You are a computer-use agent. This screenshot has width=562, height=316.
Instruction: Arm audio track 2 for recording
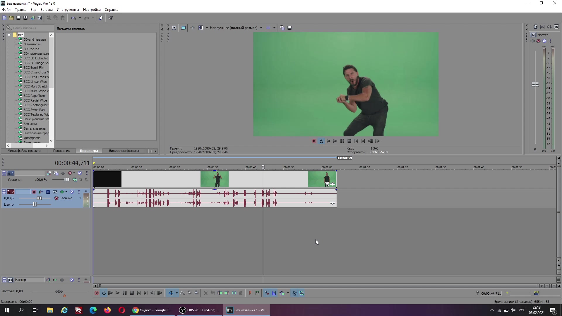[34, 192]
